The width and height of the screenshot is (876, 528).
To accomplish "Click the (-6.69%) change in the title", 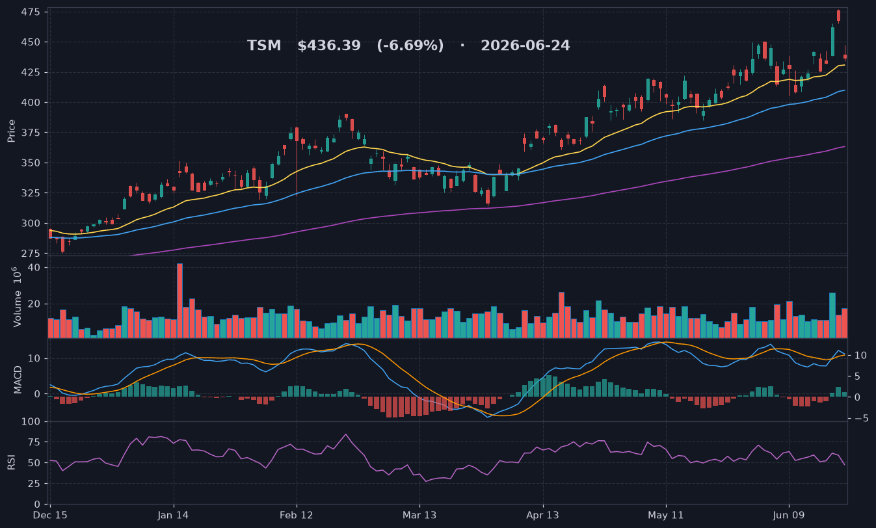I will pos(410,46).
